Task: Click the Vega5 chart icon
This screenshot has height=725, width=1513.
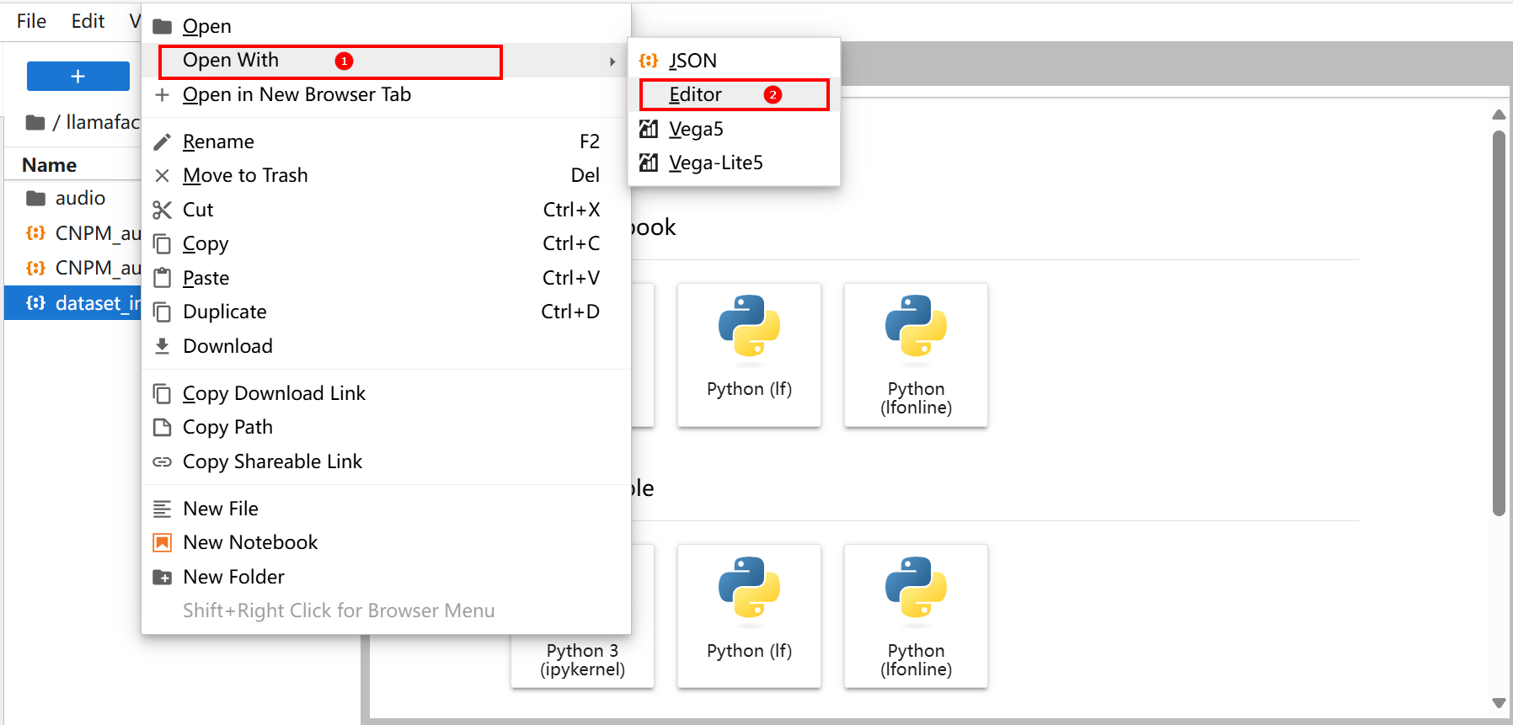Action: [648, 129]
